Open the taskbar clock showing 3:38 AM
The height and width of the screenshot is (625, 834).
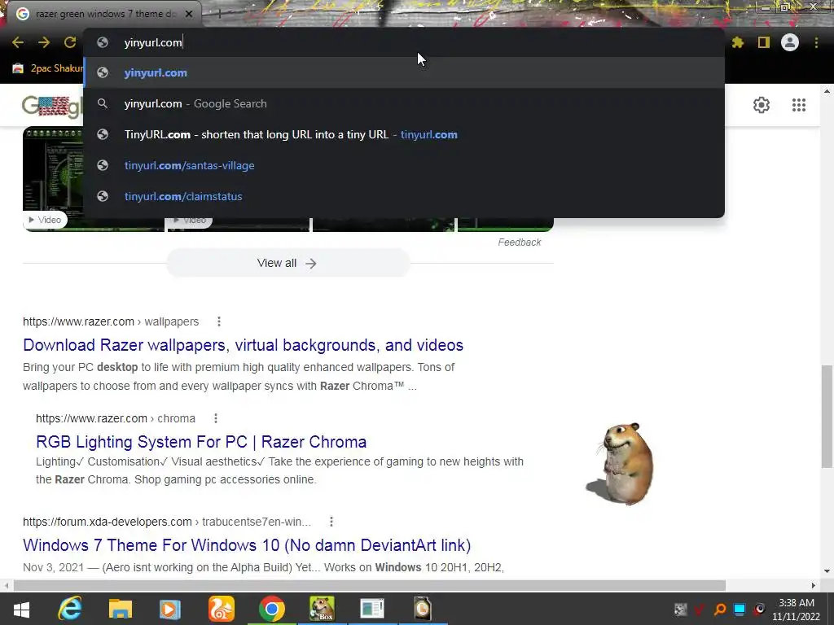pos(797,610)
